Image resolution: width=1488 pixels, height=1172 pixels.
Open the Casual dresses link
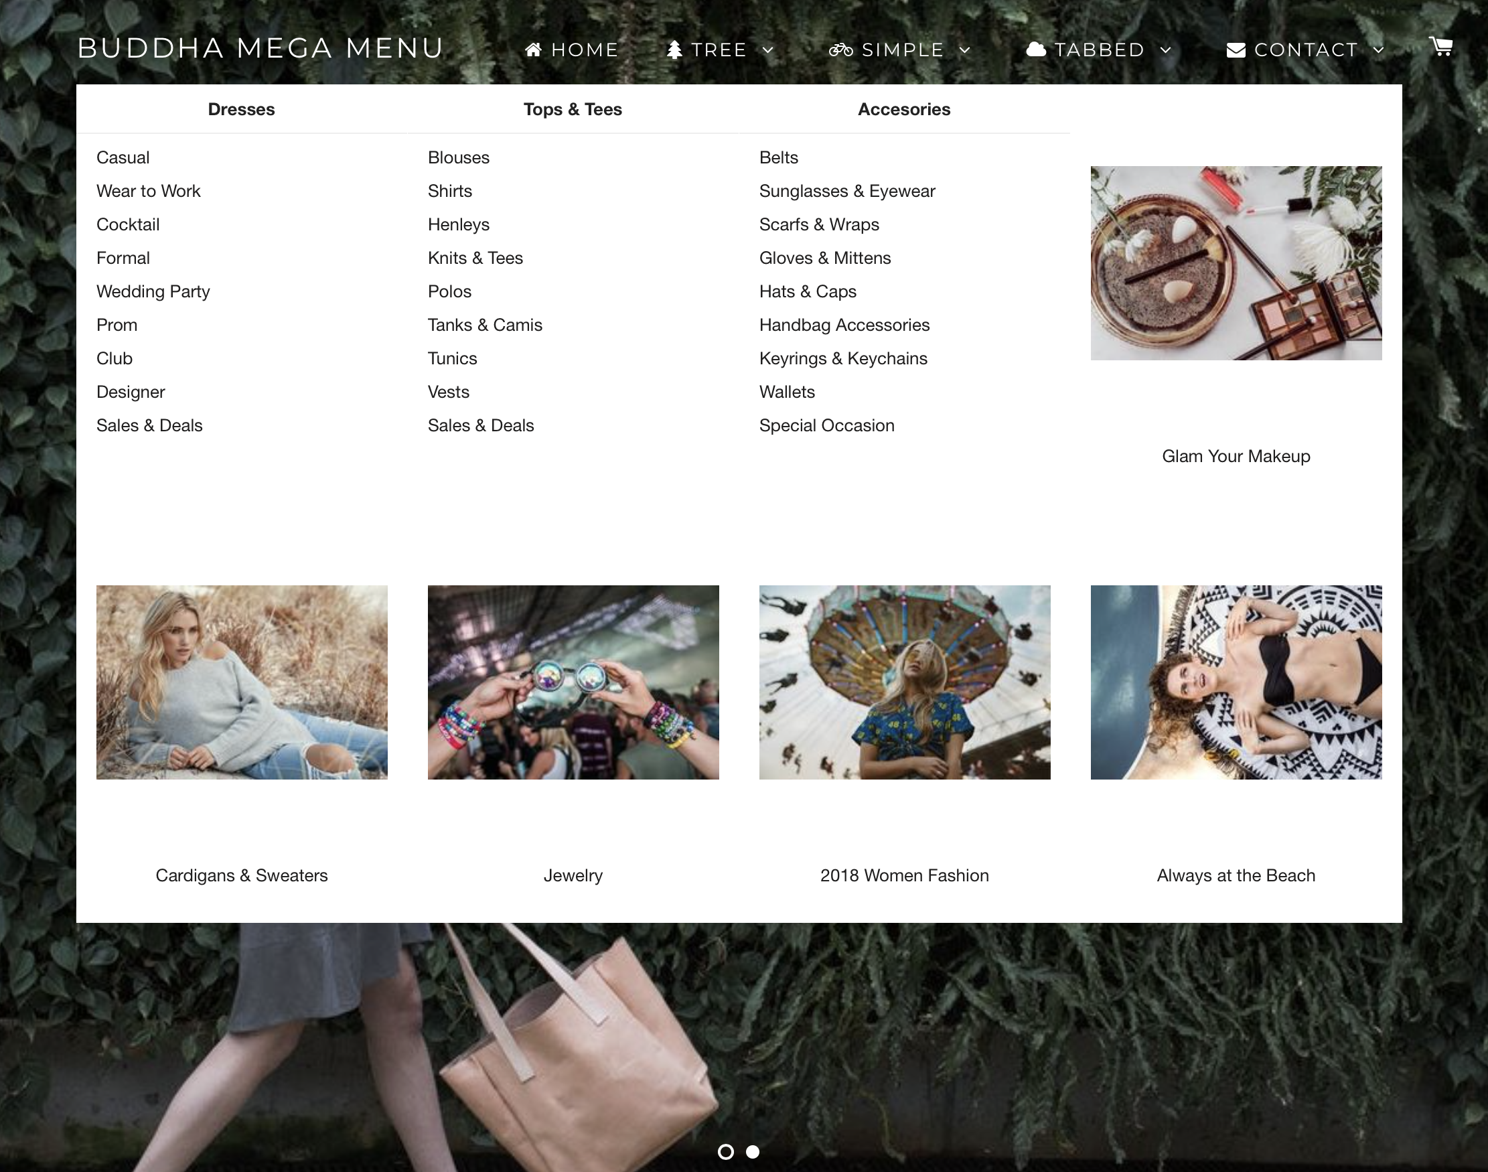[x=123, y=157]
